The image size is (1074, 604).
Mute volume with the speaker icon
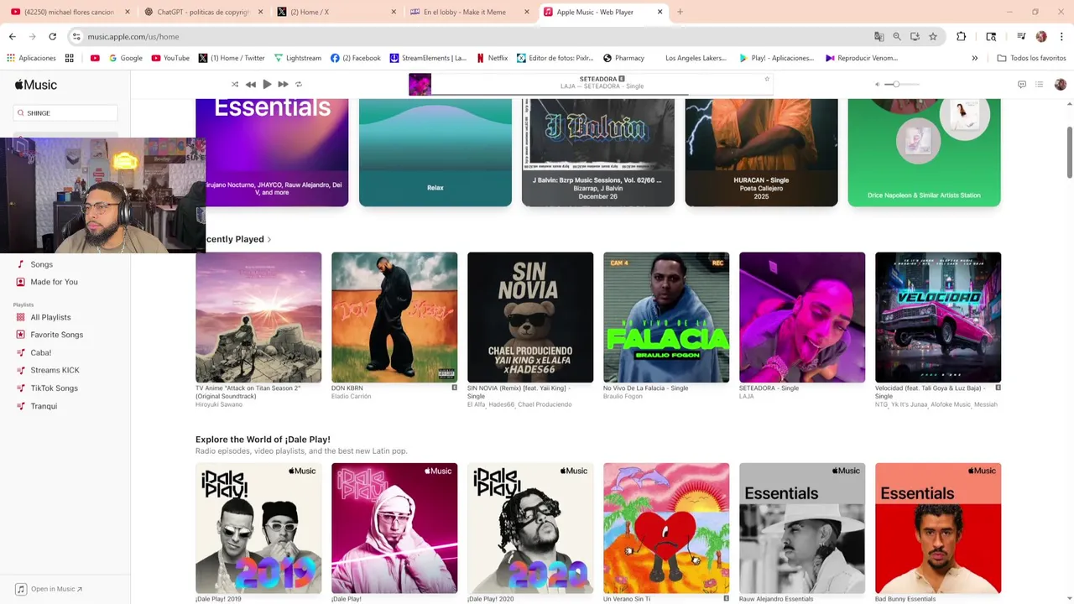coord(878,84)
